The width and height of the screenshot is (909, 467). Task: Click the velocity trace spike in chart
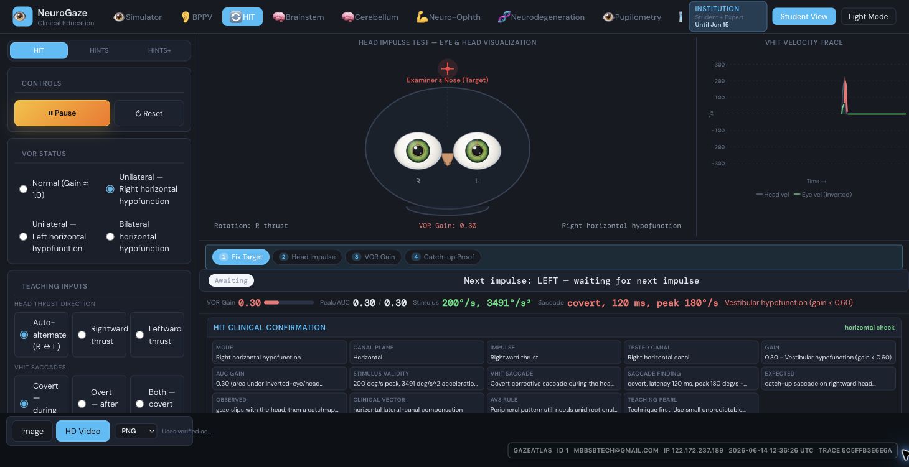(x=845, y=95)
